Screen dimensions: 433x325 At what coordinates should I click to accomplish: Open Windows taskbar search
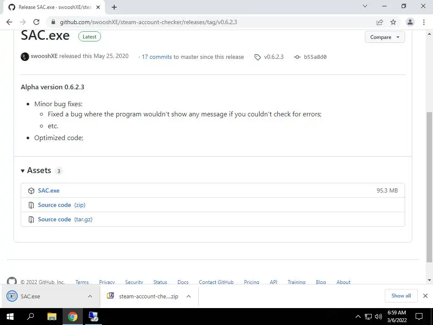point(30,317)
